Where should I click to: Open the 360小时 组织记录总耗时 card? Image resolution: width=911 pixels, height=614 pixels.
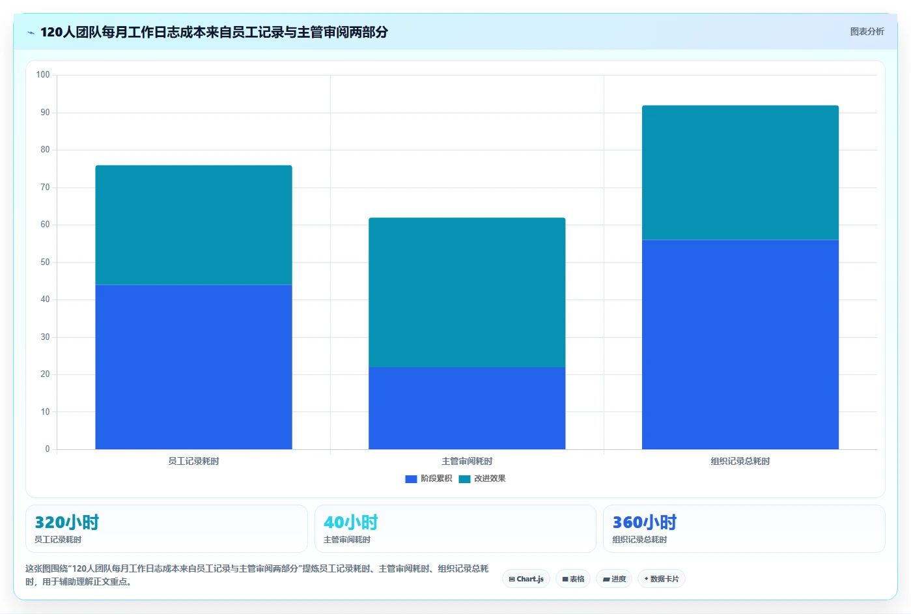(744, 529)
